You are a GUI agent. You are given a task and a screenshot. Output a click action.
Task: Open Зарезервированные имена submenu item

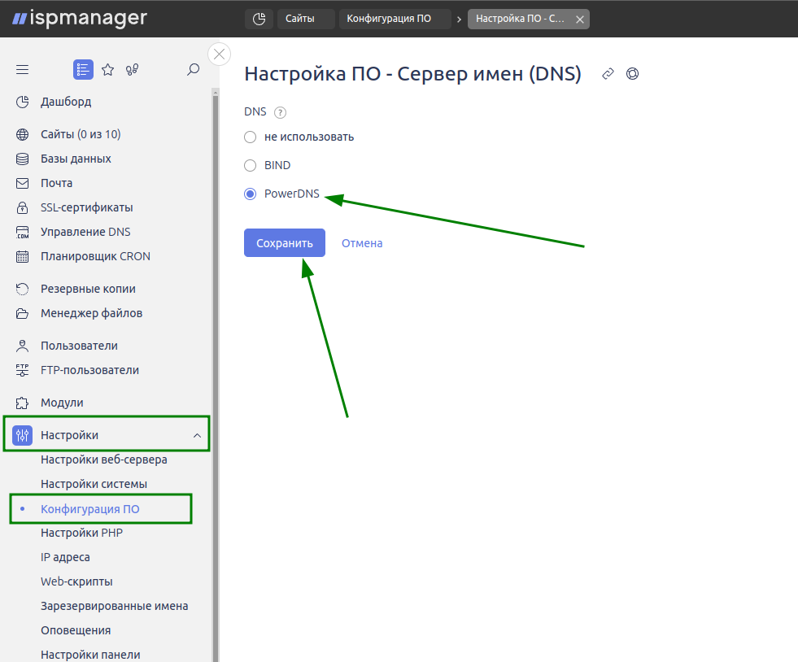click(x=115, y=607)
